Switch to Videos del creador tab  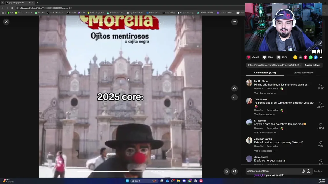pyautogui.click(x=303, y=73)
